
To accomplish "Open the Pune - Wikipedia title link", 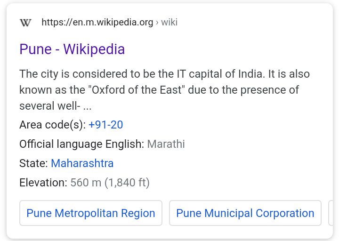I will [x=72, y=49].
